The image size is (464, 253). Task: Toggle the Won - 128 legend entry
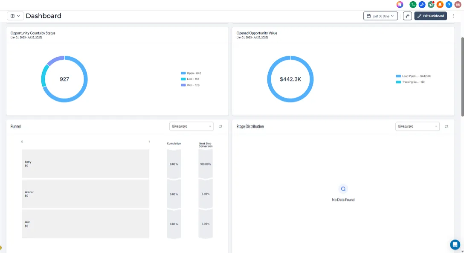click(190, 85)
